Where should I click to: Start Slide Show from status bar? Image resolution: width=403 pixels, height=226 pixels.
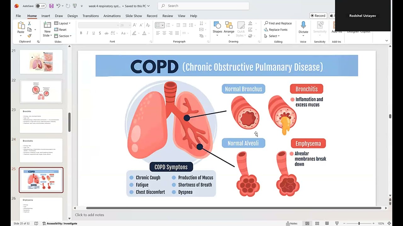337,223
